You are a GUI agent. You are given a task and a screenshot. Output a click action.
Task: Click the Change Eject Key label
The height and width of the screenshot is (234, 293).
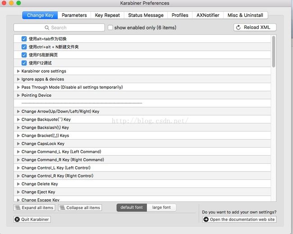click(38, 192)
